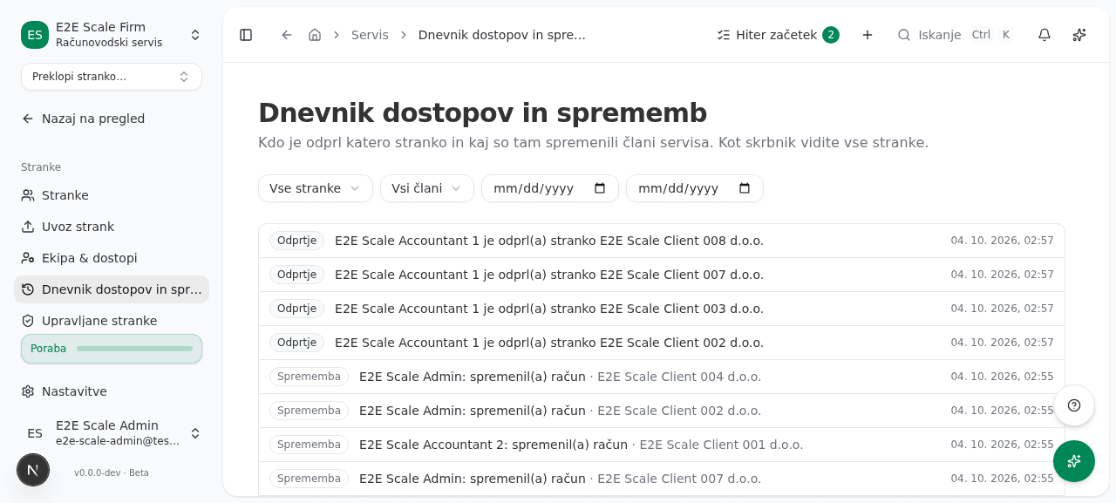Open the home icon in breadcrumbs
This screenshot has height=503, width=1116.
(315, 35)
